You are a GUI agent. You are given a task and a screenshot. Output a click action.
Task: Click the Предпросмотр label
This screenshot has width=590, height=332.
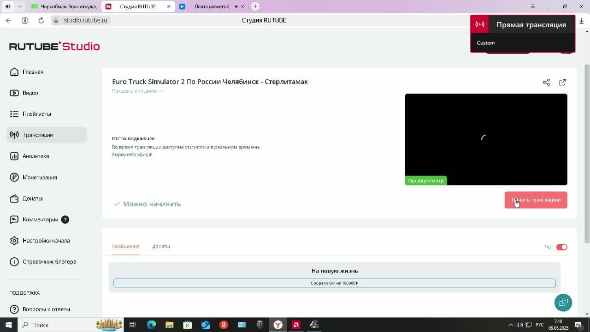pos(426,181)
